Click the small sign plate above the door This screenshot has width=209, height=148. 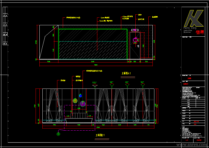(x=135, y=30)
